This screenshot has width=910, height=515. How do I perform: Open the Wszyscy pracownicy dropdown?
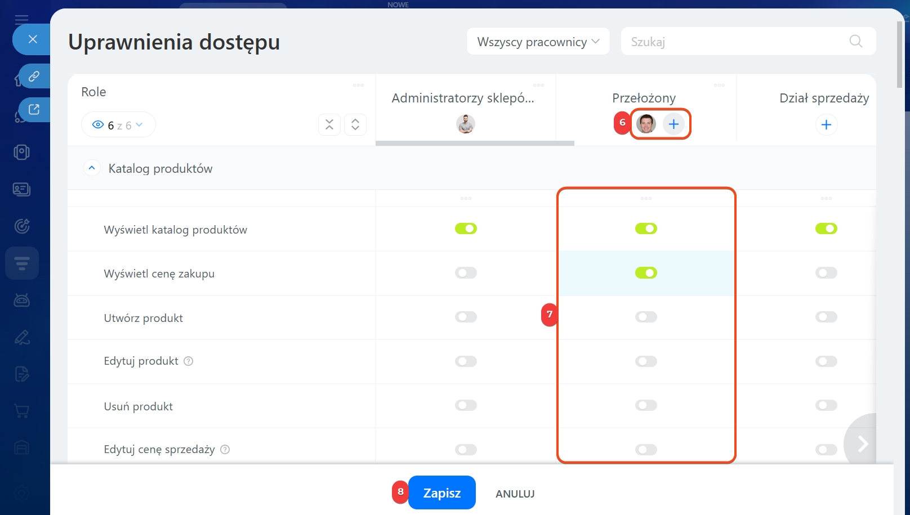(x=538, y=42)
